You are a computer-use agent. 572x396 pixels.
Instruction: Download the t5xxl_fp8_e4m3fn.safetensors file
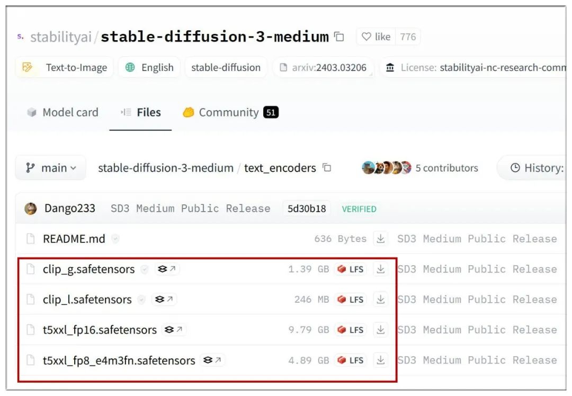coord(380,361)
